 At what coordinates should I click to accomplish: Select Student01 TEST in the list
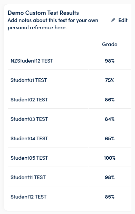29,80
